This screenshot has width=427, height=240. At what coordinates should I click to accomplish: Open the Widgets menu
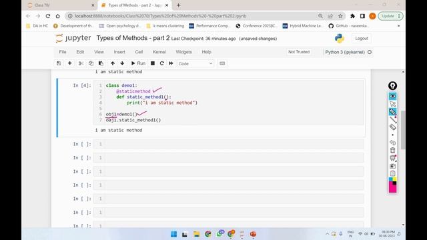(184, 52)
